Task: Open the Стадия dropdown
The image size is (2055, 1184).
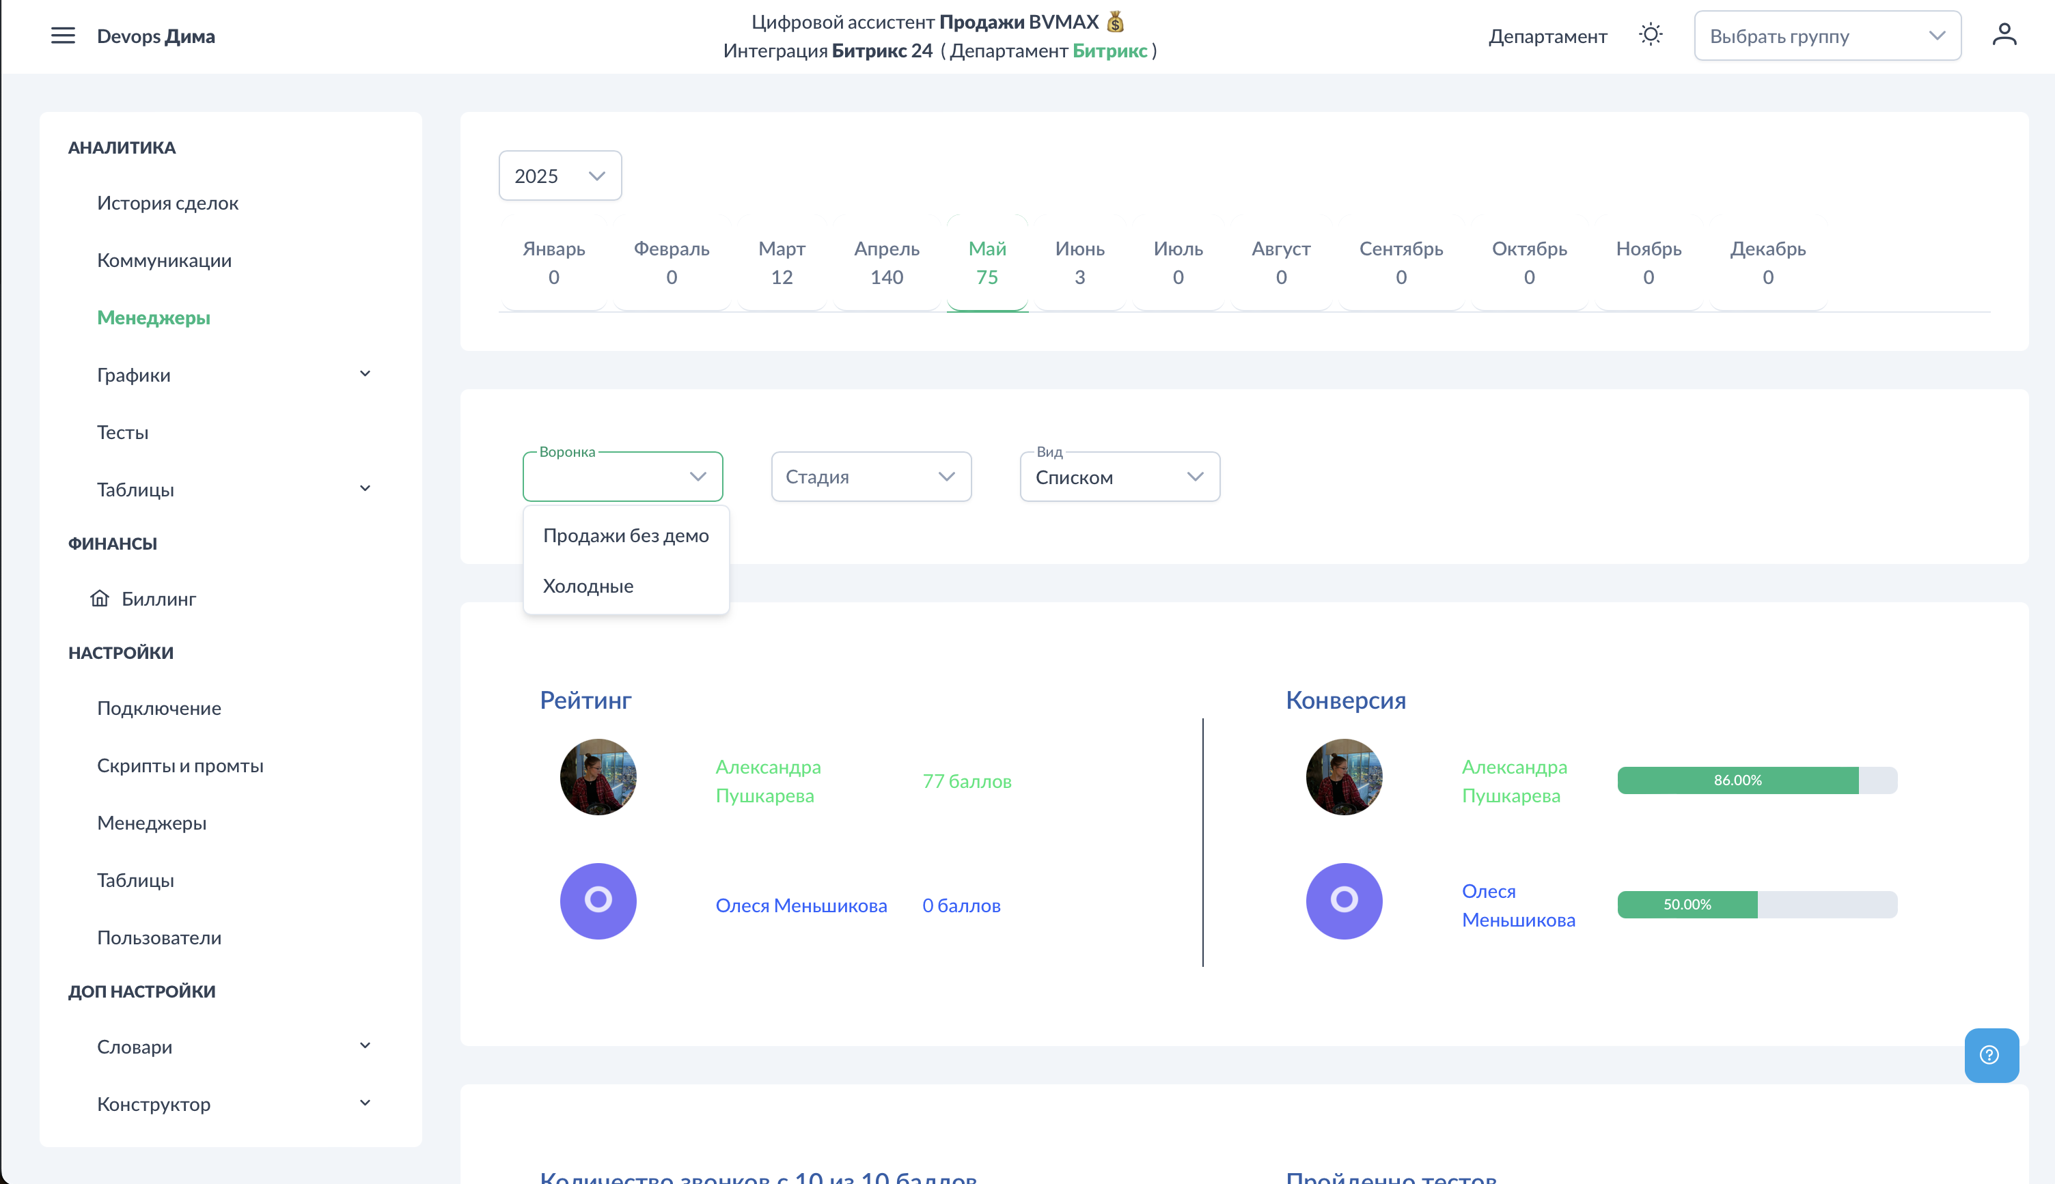Action: pos(870,477)
